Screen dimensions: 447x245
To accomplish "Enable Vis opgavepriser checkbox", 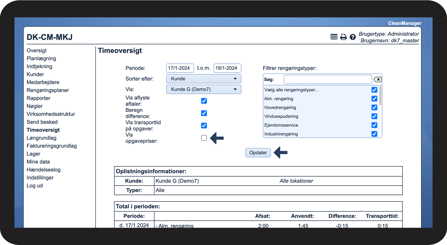I will coord(204,138).
